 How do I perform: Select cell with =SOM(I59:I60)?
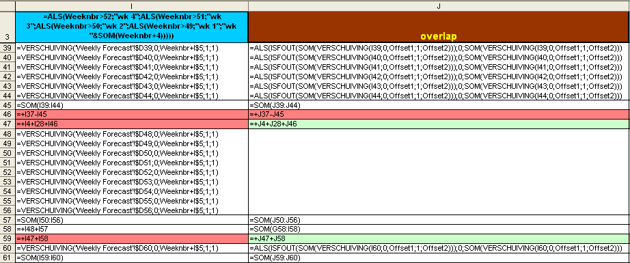pyautogui.click(x=132, y=258)
